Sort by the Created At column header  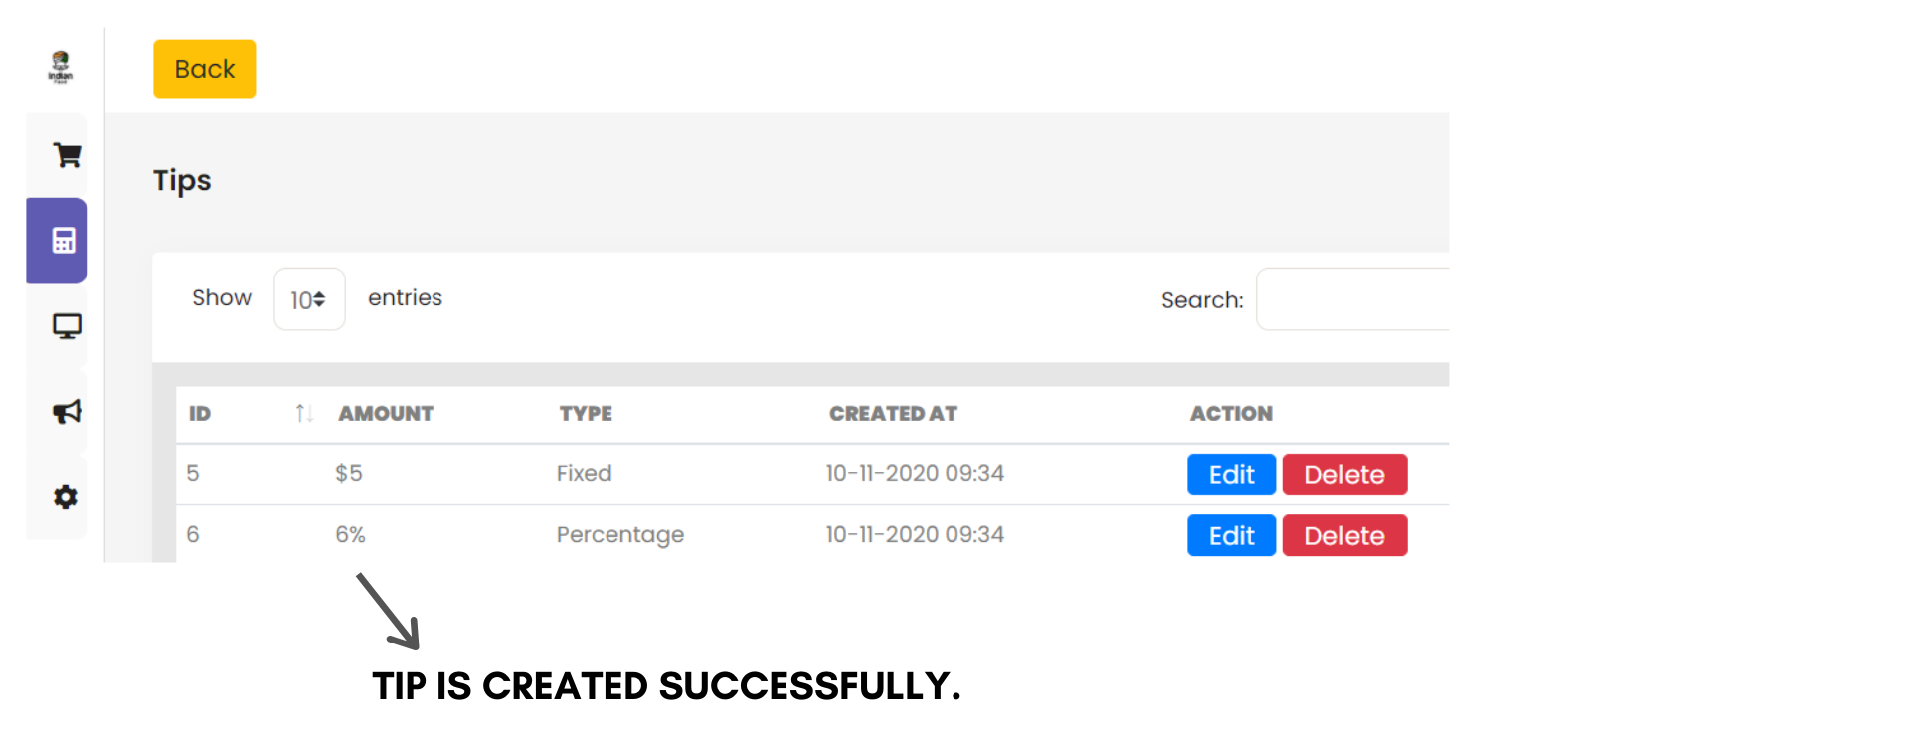pos(893,414)
